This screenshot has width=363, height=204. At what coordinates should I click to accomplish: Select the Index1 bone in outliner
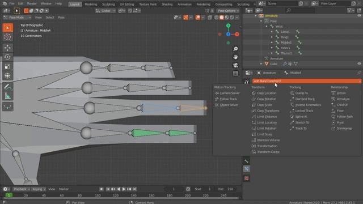tap(285, 48)
